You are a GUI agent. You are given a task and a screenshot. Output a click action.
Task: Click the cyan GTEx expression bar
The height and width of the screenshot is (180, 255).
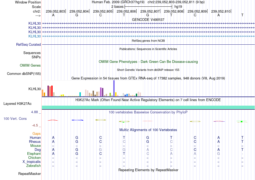(80, 94)
